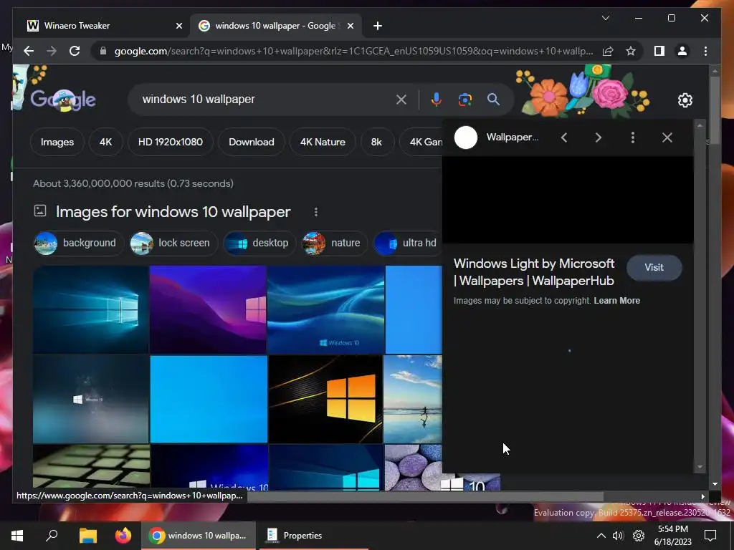Bookmark this page with star icon

pyautogui.click(x=631, y=51)
